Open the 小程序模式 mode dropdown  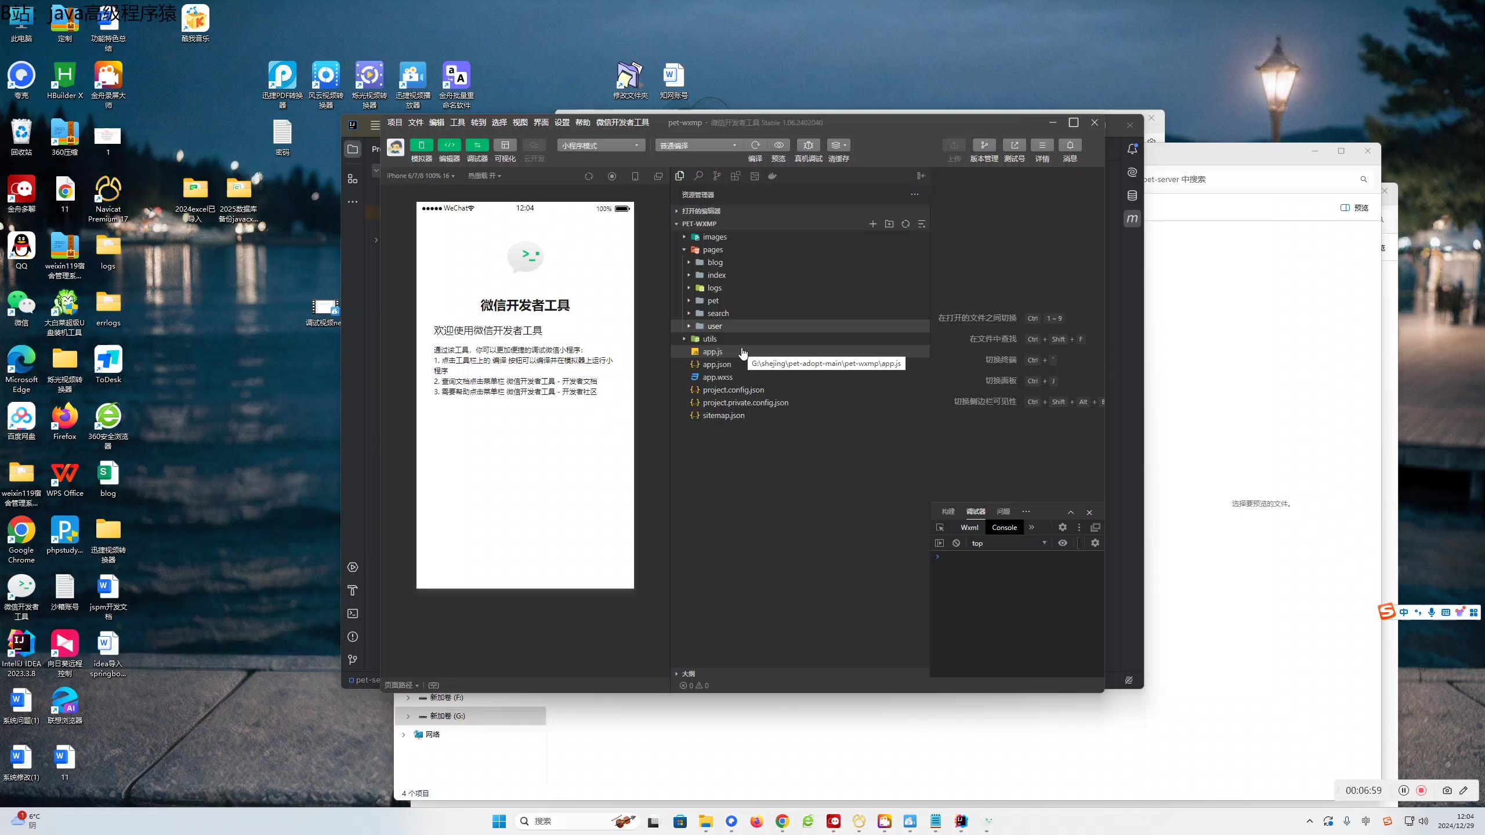601,146
